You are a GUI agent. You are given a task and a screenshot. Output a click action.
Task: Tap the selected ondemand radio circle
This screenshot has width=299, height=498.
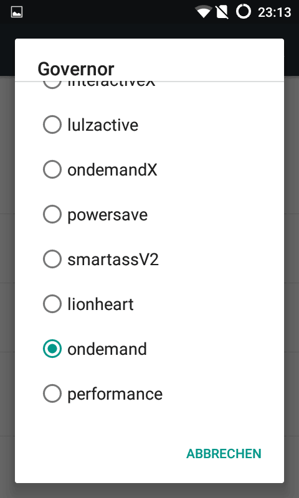(x=52, y=349)
